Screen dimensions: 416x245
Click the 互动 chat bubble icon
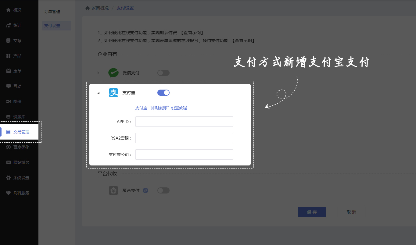[9, 86]
